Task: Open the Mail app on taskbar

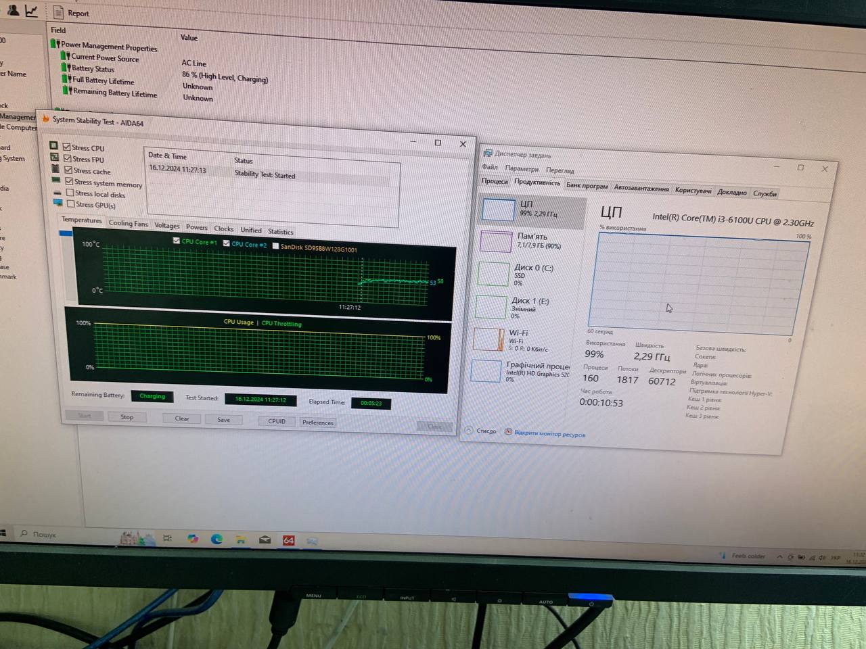Action: pos(265,540)
